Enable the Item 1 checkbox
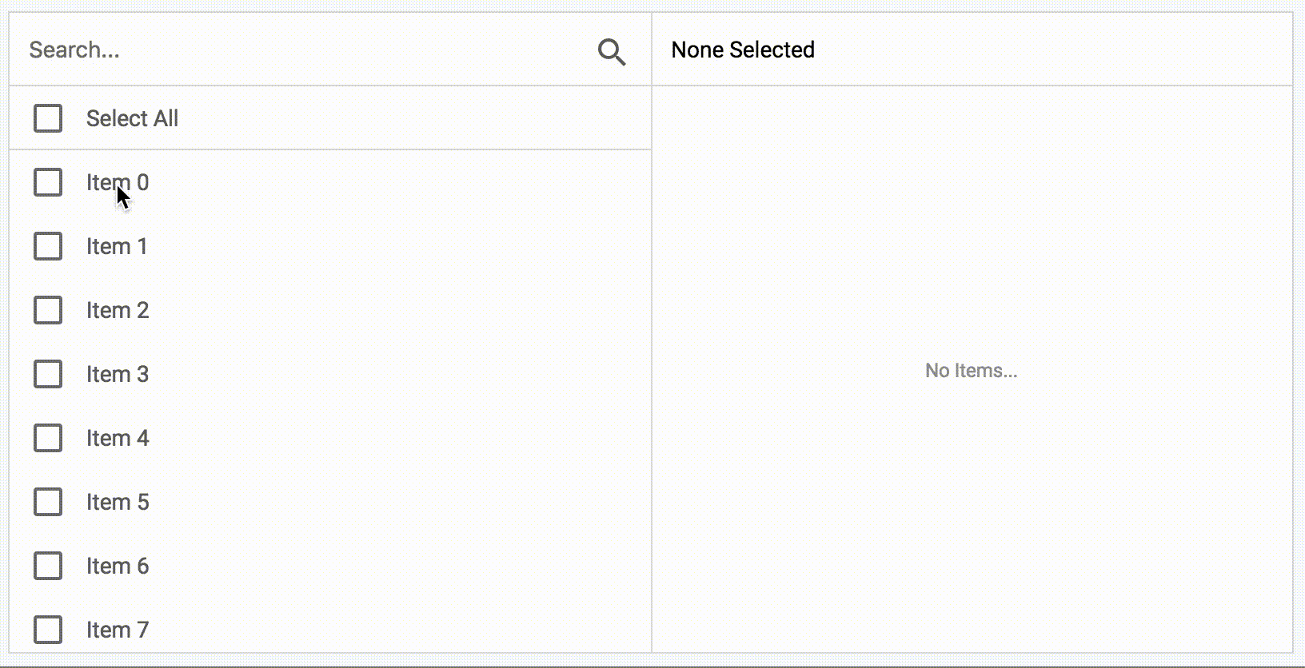This screenshot has width=1305, height=668. point(47,246)
